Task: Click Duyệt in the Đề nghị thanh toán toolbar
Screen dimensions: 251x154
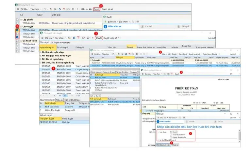Action: [96, 9]
